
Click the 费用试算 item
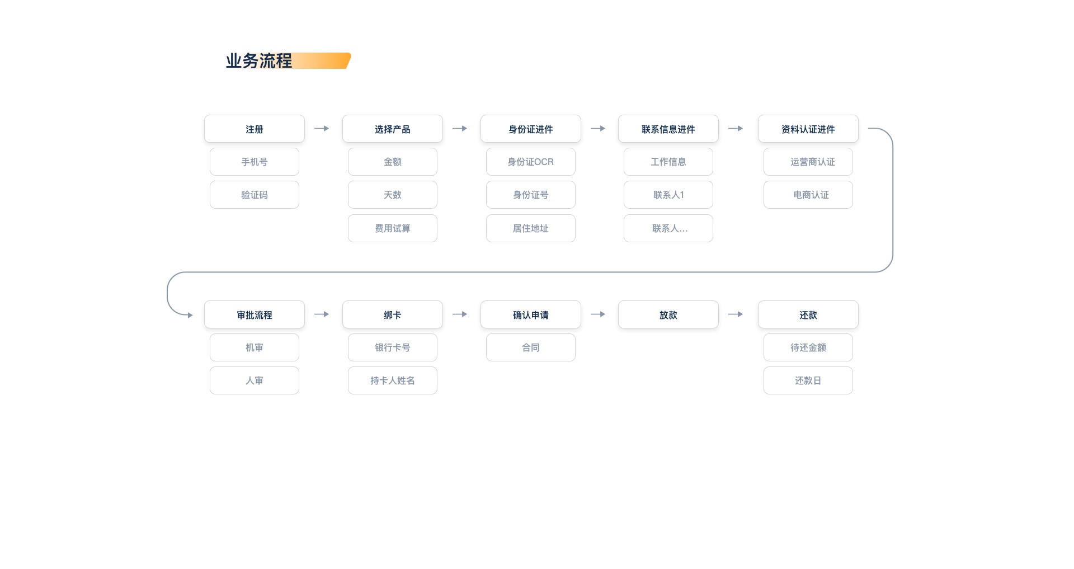coord(393,228)
